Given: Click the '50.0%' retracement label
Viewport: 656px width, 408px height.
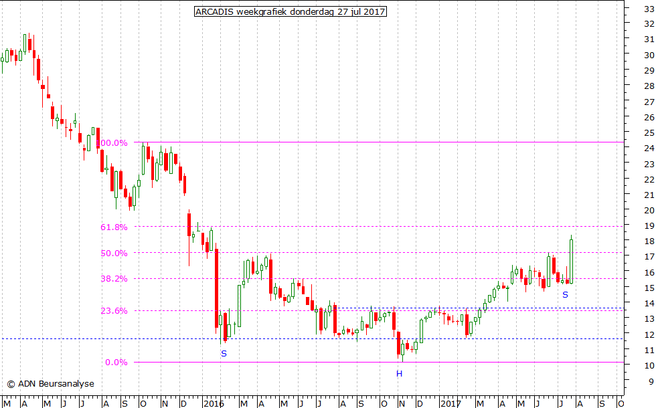Looking at the screenshot, I should pyautogui.click(x=114, y=253).
